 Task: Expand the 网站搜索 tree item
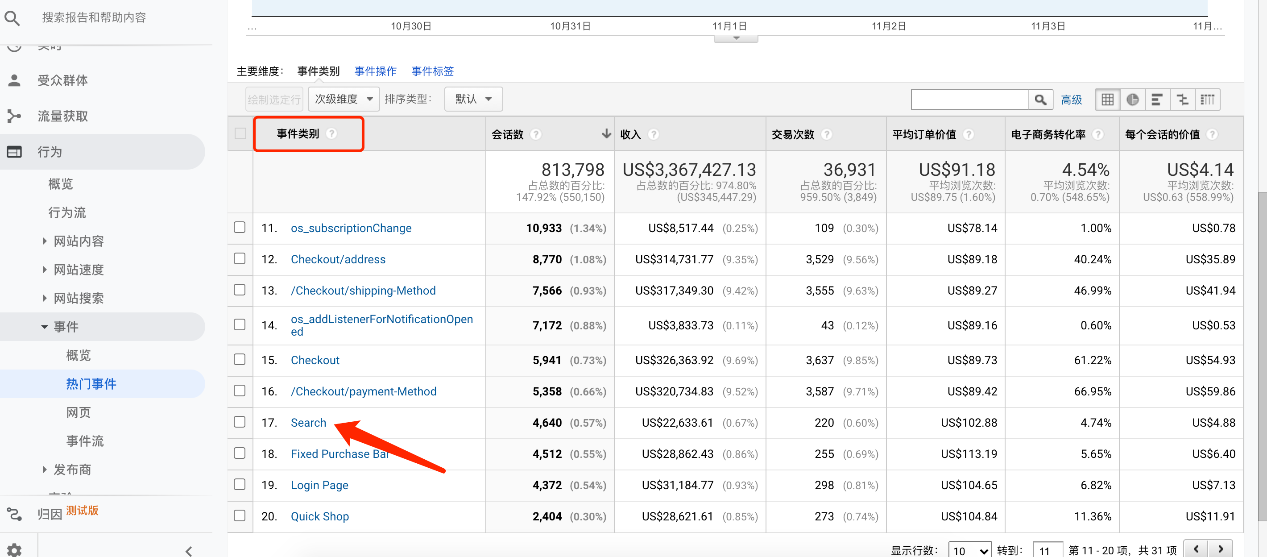[x=45, y=298]
